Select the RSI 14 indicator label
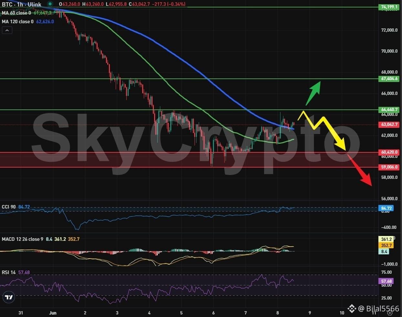 pyautogui.click(x=9, y=272)
